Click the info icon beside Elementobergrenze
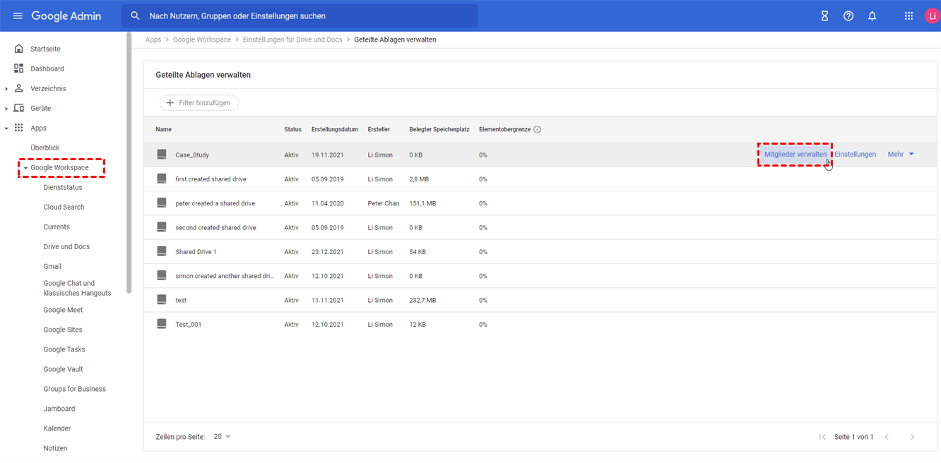 pos(538,130)
